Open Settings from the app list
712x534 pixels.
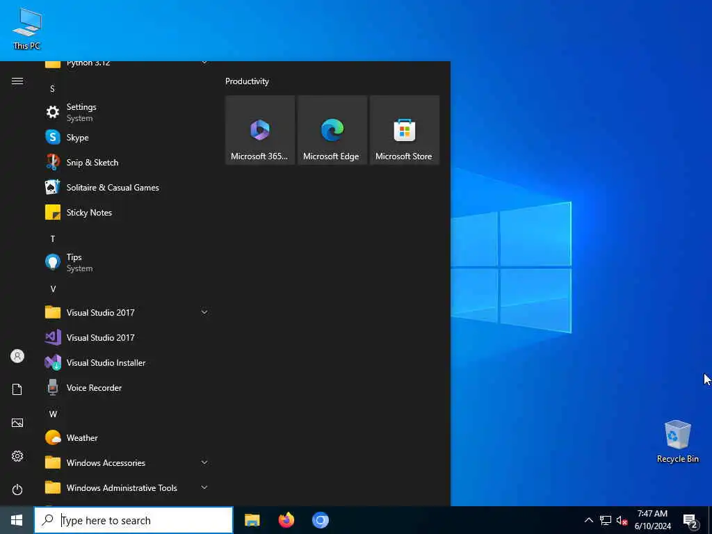click(x=127, y=112)
